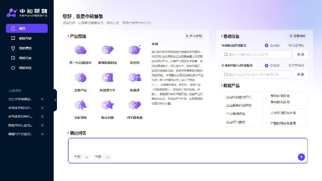Open 我的方案 from the sidebar

(25, 58)
